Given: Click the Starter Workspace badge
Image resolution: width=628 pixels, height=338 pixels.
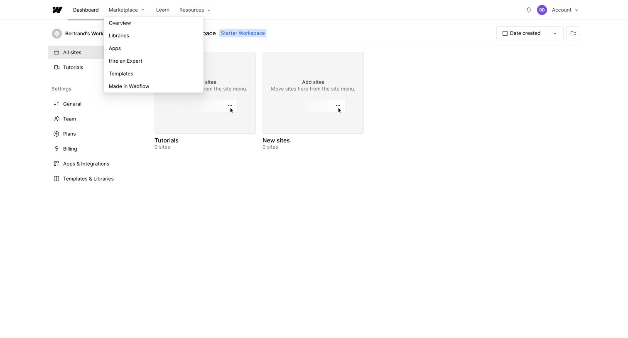Looking at the screenshot, I should pyautogui.click(x=243, y=33).
